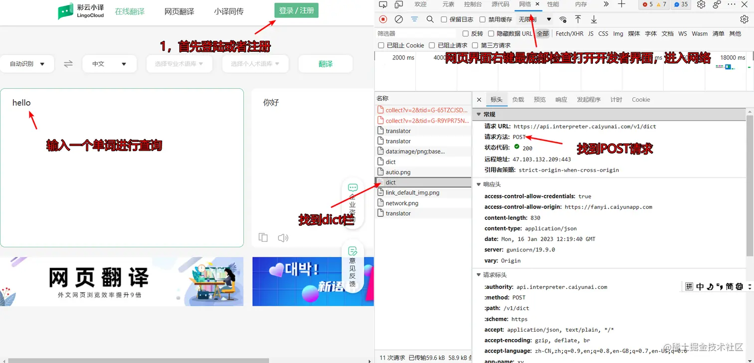Toggle the IME 中 Chinese/English mode
The width and height of the screenshot is (754, 363).
700,286
